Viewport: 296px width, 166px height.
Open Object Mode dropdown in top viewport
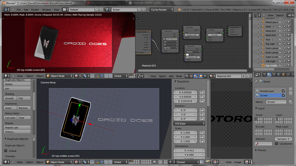click(59, 76)
